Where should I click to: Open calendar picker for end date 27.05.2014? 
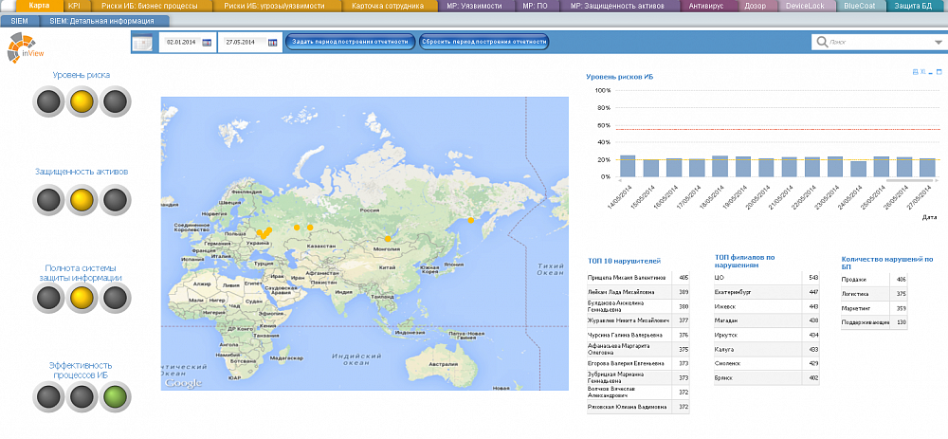point(273,43)
